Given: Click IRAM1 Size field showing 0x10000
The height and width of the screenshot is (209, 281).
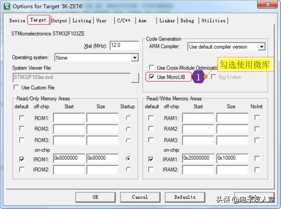Looking at the screenshot, I should coord(232,158).
